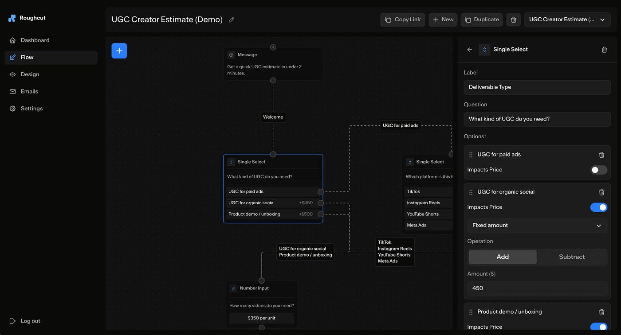The image size is (621, 335).
Task: Click the trash icon in the top toolbar
Action: [513, 19]
